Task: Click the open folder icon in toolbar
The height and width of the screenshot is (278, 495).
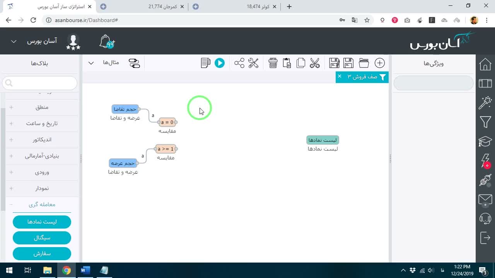Action: point(364,63)
